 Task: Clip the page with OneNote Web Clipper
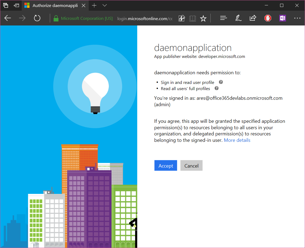pyautogui.click(x=282, y=18)
